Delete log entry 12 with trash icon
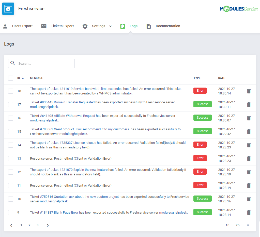The width and height of the screenshot is (260, 237). coord(249,172)
